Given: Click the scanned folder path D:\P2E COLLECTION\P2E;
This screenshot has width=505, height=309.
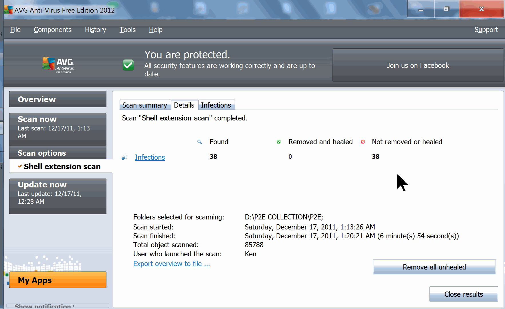Looking at the screenshot, I should click(x=284, y=217).
